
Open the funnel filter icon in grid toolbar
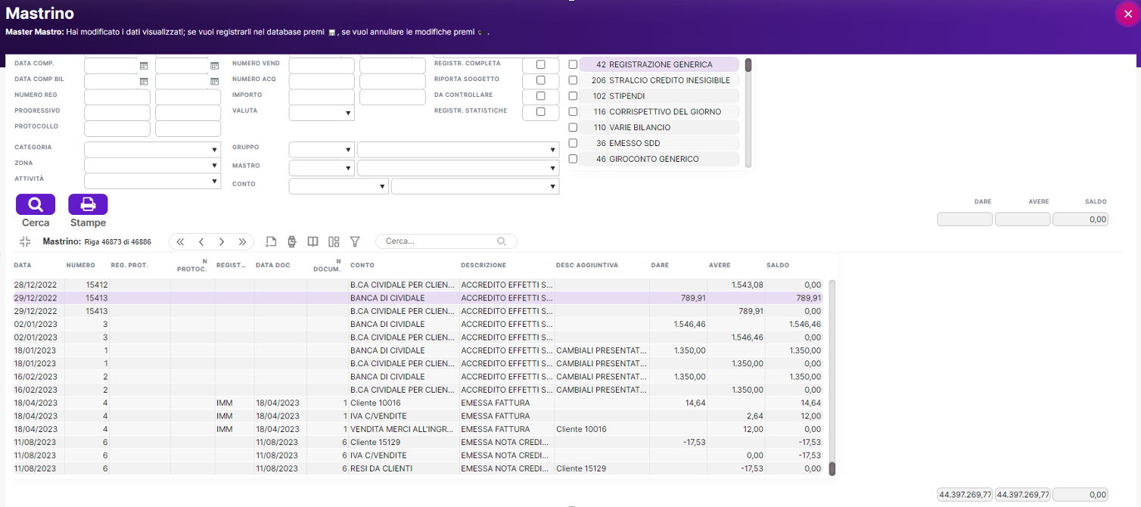coord(355,241)
